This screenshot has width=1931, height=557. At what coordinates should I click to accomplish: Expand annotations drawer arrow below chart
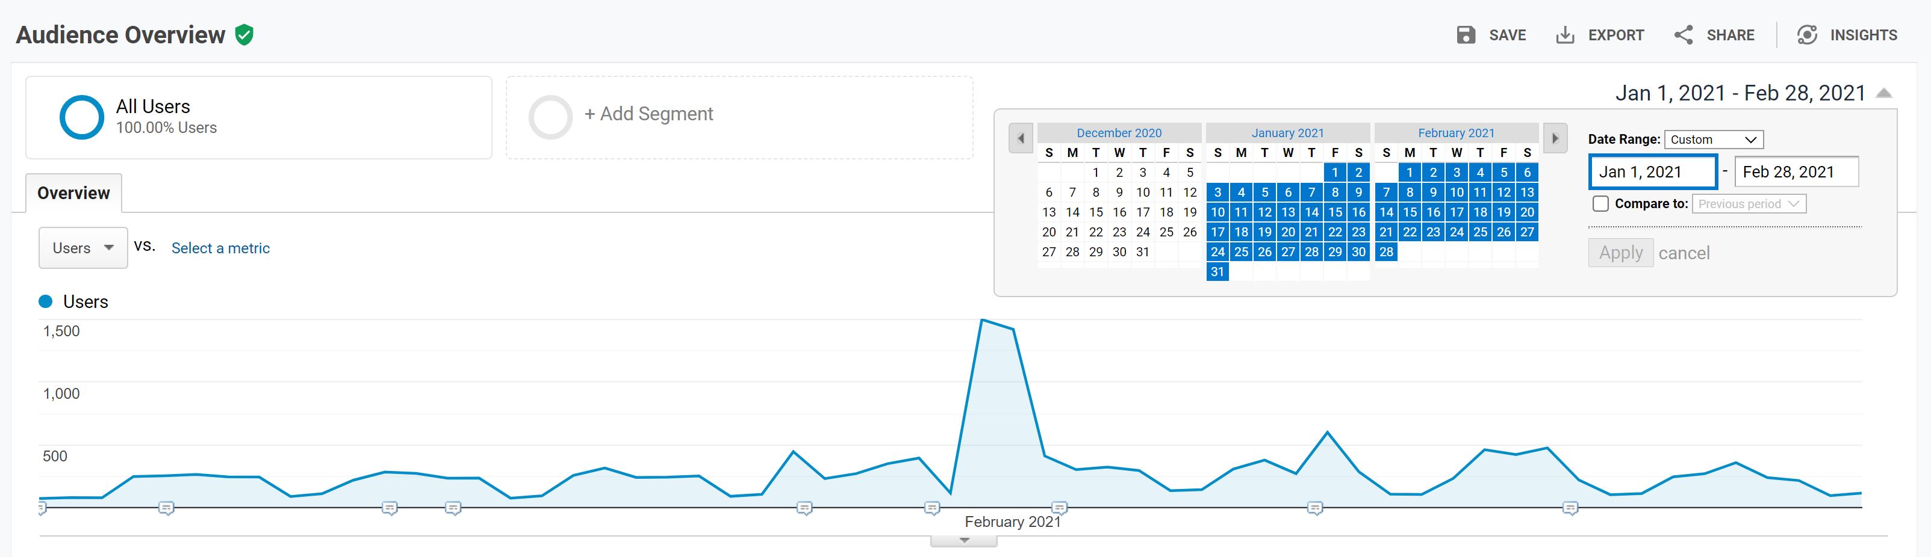coord(964,541)
